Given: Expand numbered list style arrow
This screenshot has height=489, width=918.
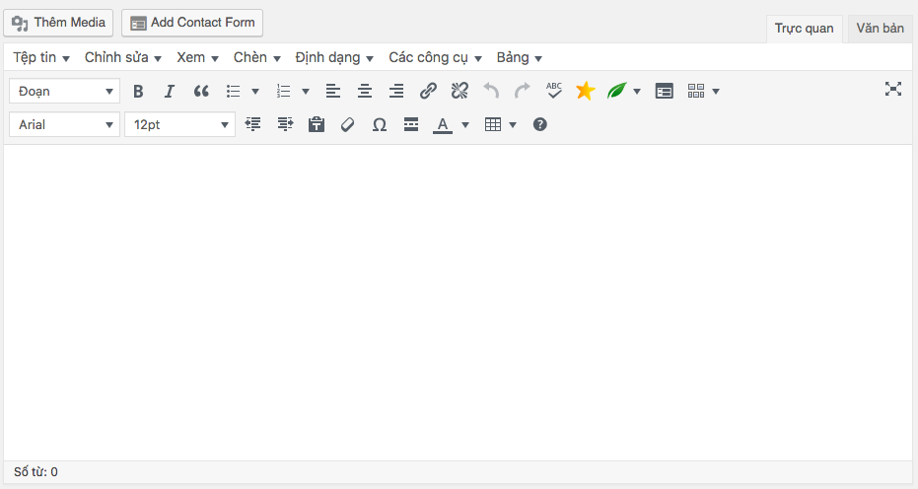Looking at the screenshot, I should [306, 92].
